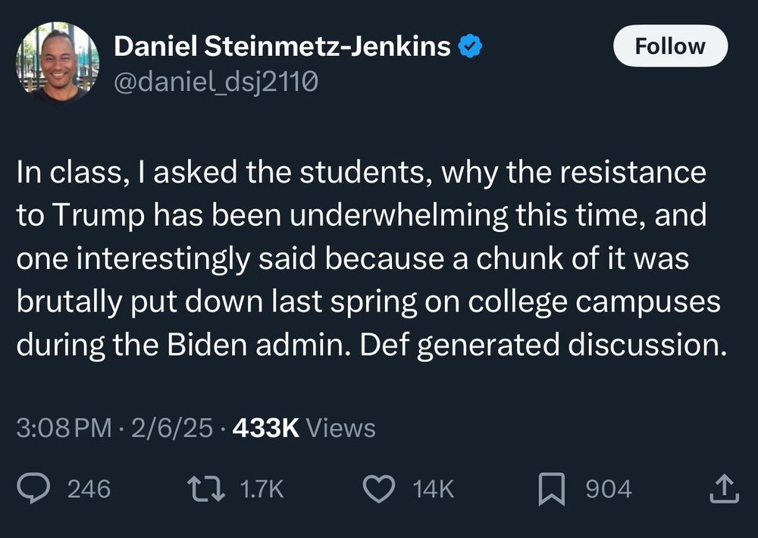Bookmark this tweet using the bookmark icon

click(x=553, y=489)
